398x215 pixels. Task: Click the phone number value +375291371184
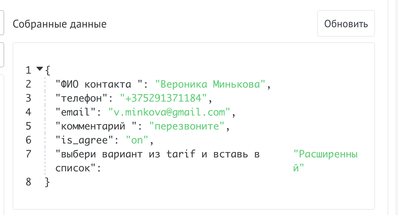point(164,98)
